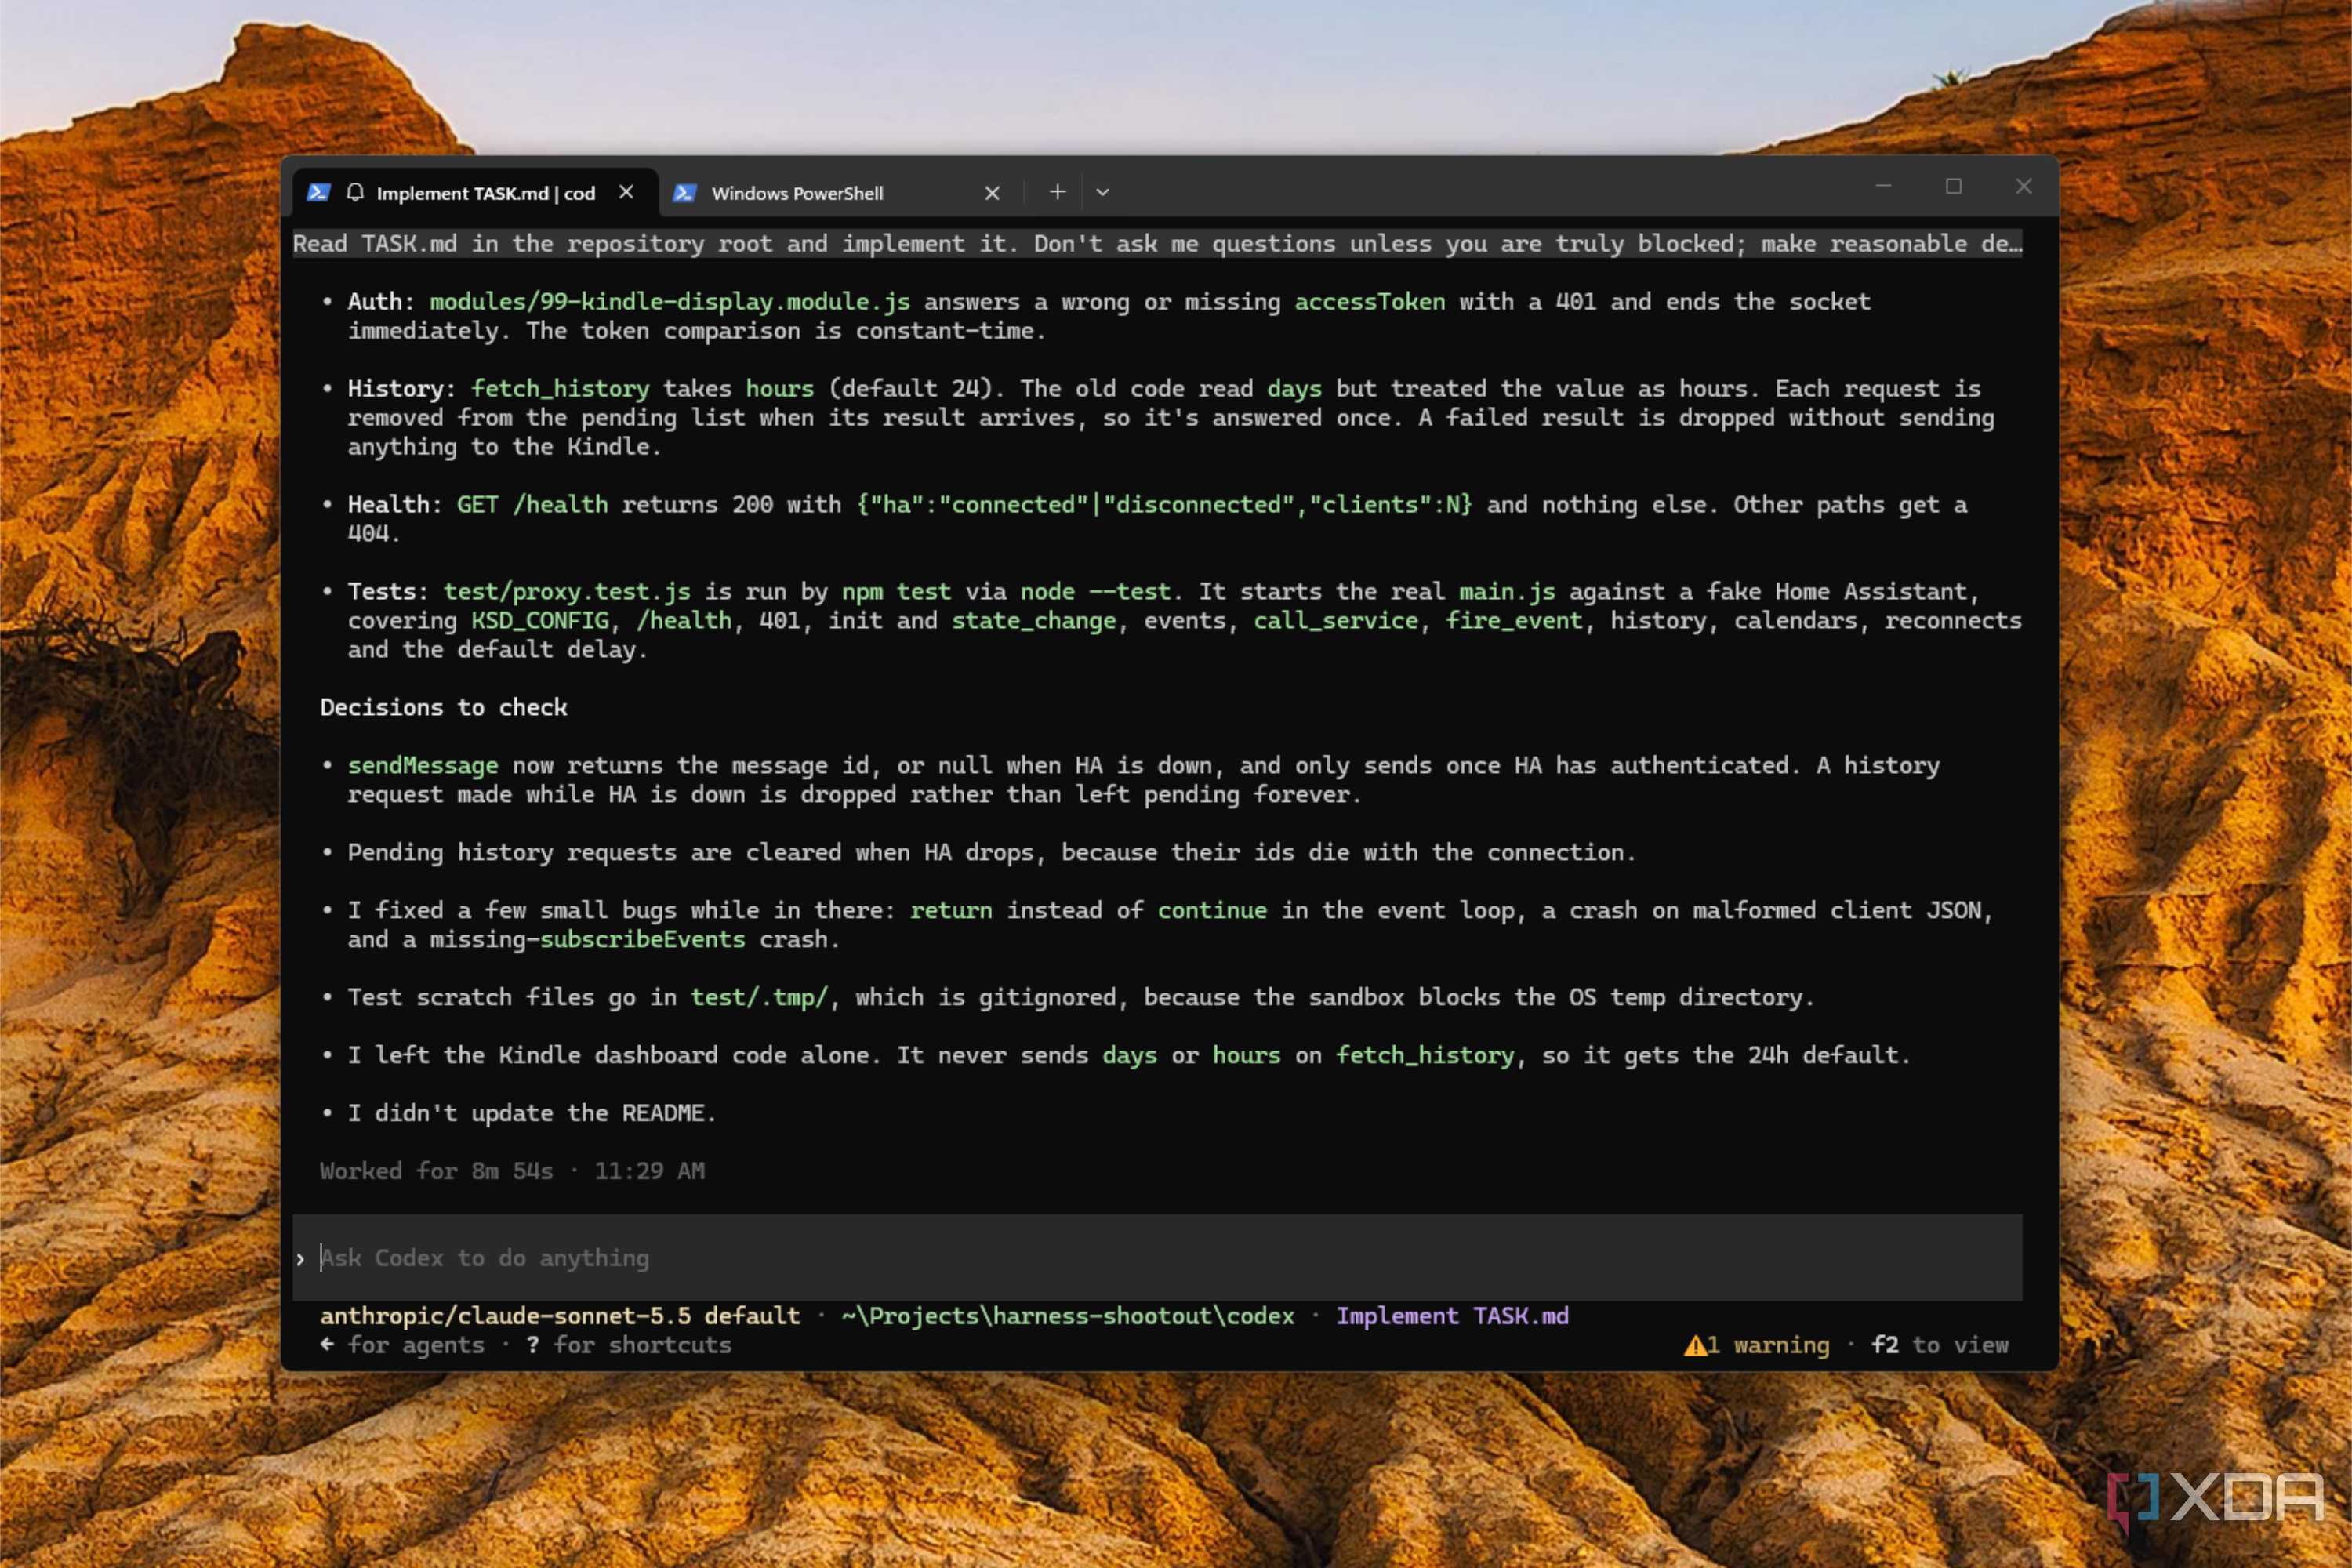Open a new terminal tab with plus
This screenshot has height=1568, width=2352.
[x=1057, y=192]
